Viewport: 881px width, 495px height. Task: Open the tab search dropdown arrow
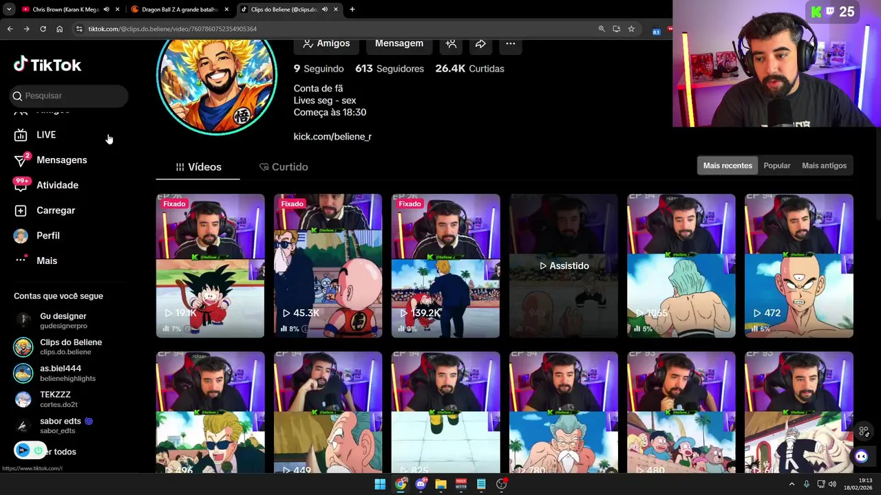point(8,10)
